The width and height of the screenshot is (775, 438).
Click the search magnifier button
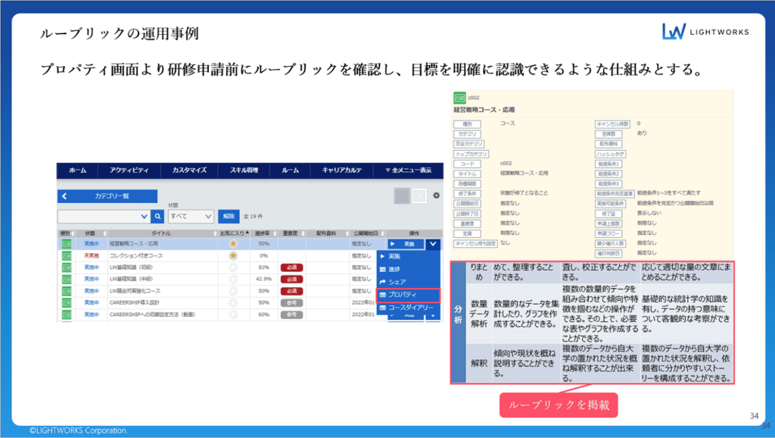(x=157, y=216)
